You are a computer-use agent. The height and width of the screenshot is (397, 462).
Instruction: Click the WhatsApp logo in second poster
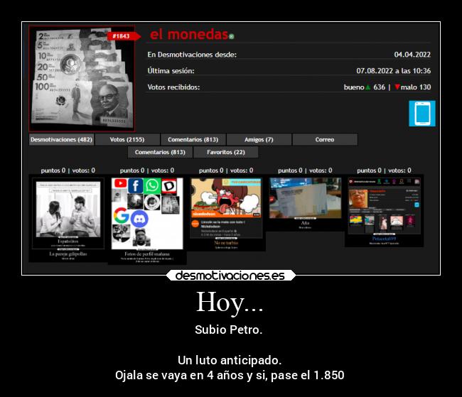pos(152,185)
